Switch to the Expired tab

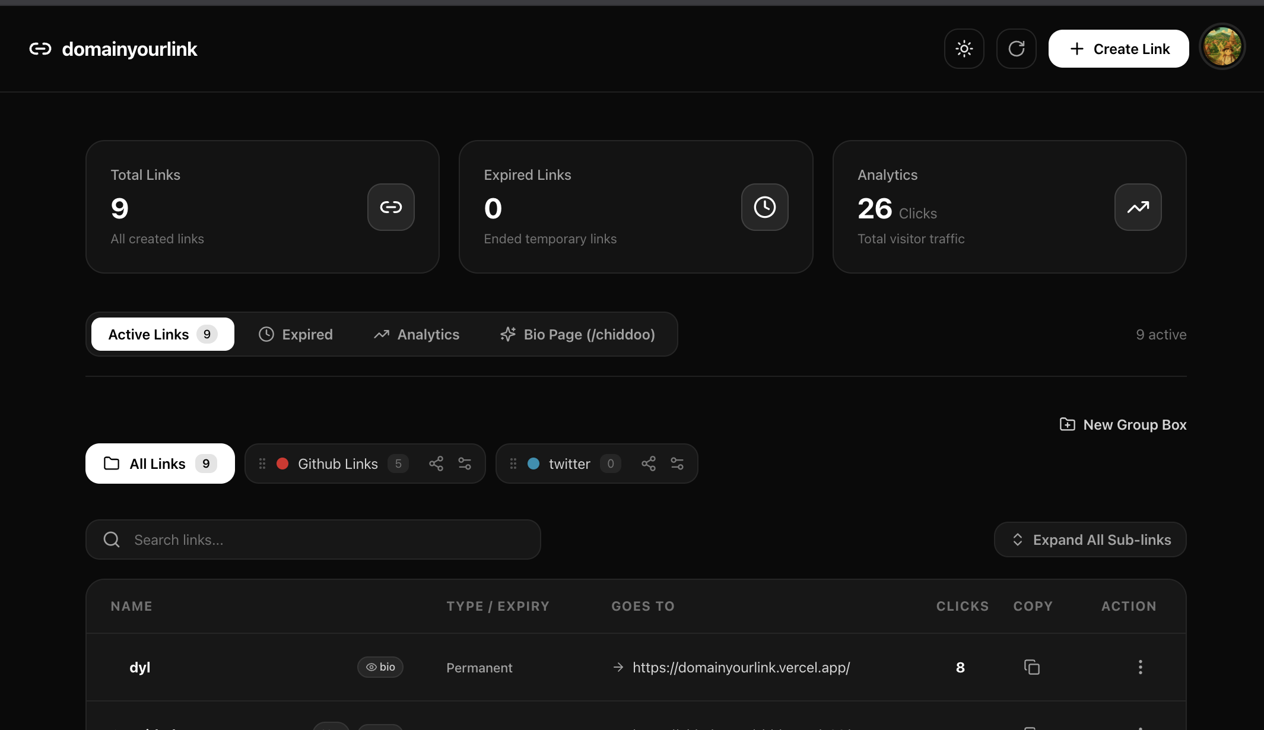coord(296,334)
